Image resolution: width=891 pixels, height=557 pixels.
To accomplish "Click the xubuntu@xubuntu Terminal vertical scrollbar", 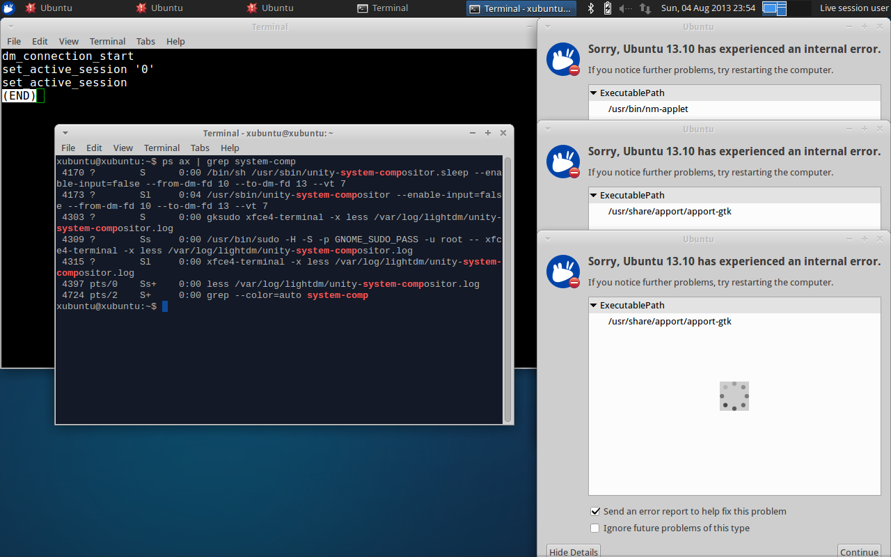I will (x=508, y=290).
